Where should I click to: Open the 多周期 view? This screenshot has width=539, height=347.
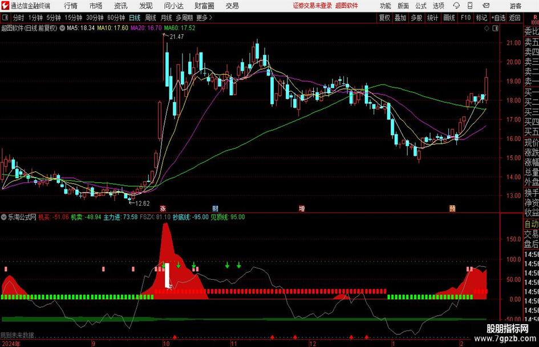(x=184, y=18)
